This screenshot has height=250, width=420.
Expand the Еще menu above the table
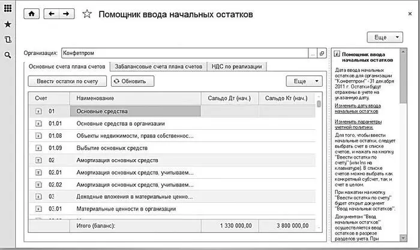[305, 81]
